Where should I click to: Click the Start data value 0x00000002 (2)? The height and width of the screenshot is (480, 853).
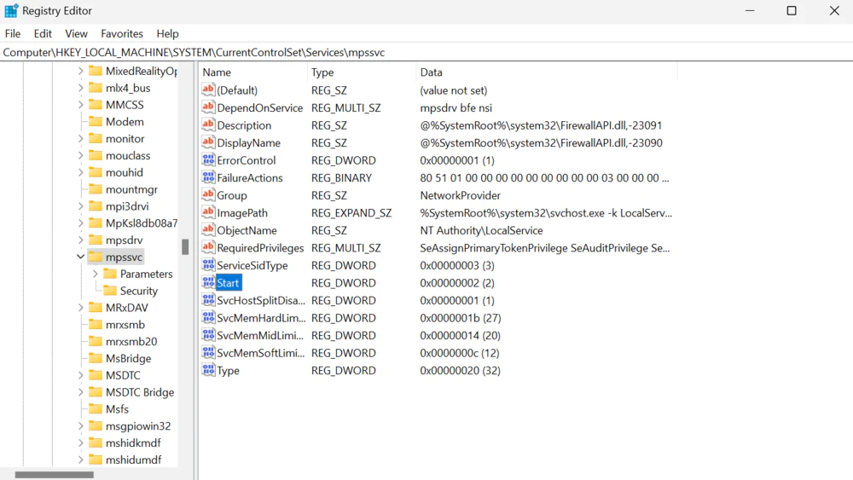[457, 283]
